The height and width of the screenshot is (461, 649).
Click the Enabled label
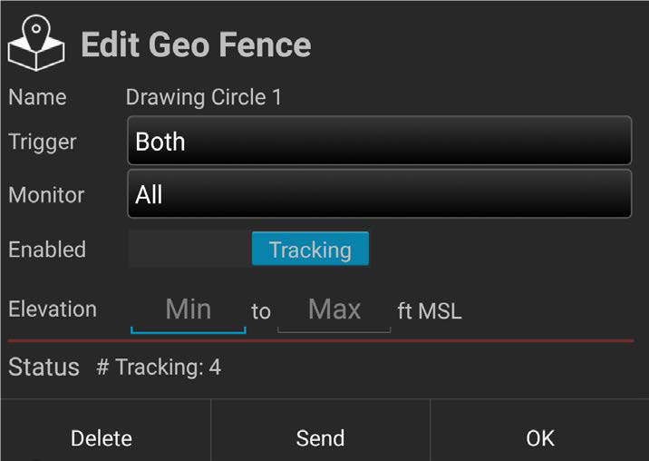pos(47,250)
